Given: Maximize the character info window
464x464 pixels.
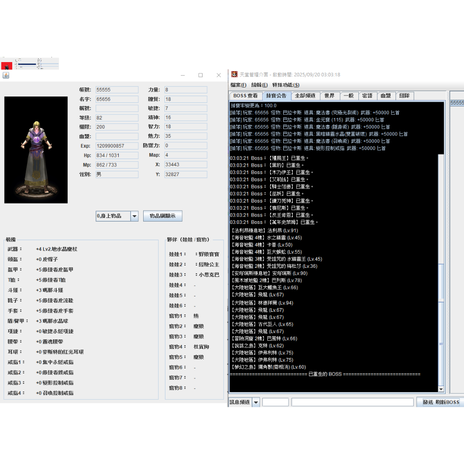Looking at the screenshot, I should 200,75.
